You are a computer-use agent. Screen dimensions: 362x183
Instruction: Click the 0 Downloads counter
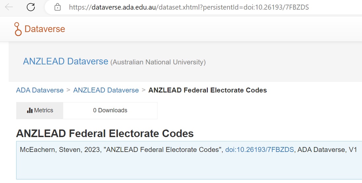point(110,110)
